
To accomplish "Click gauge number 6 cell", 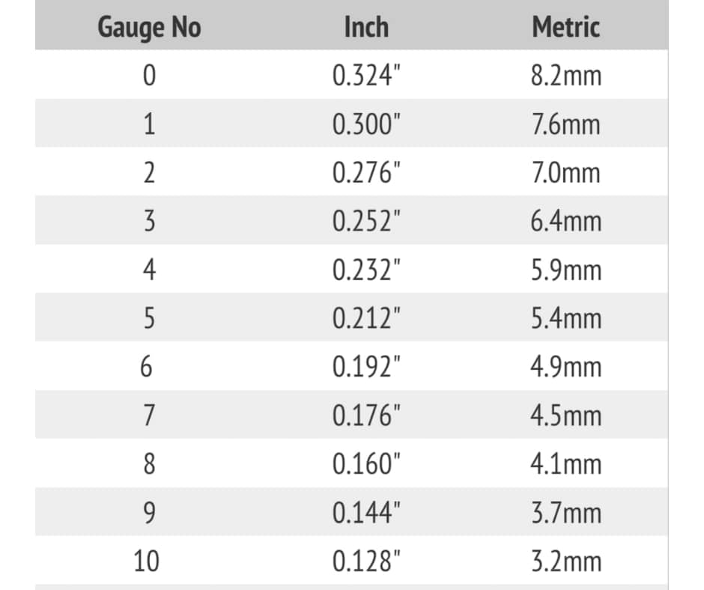I will (x=146, y=366).
